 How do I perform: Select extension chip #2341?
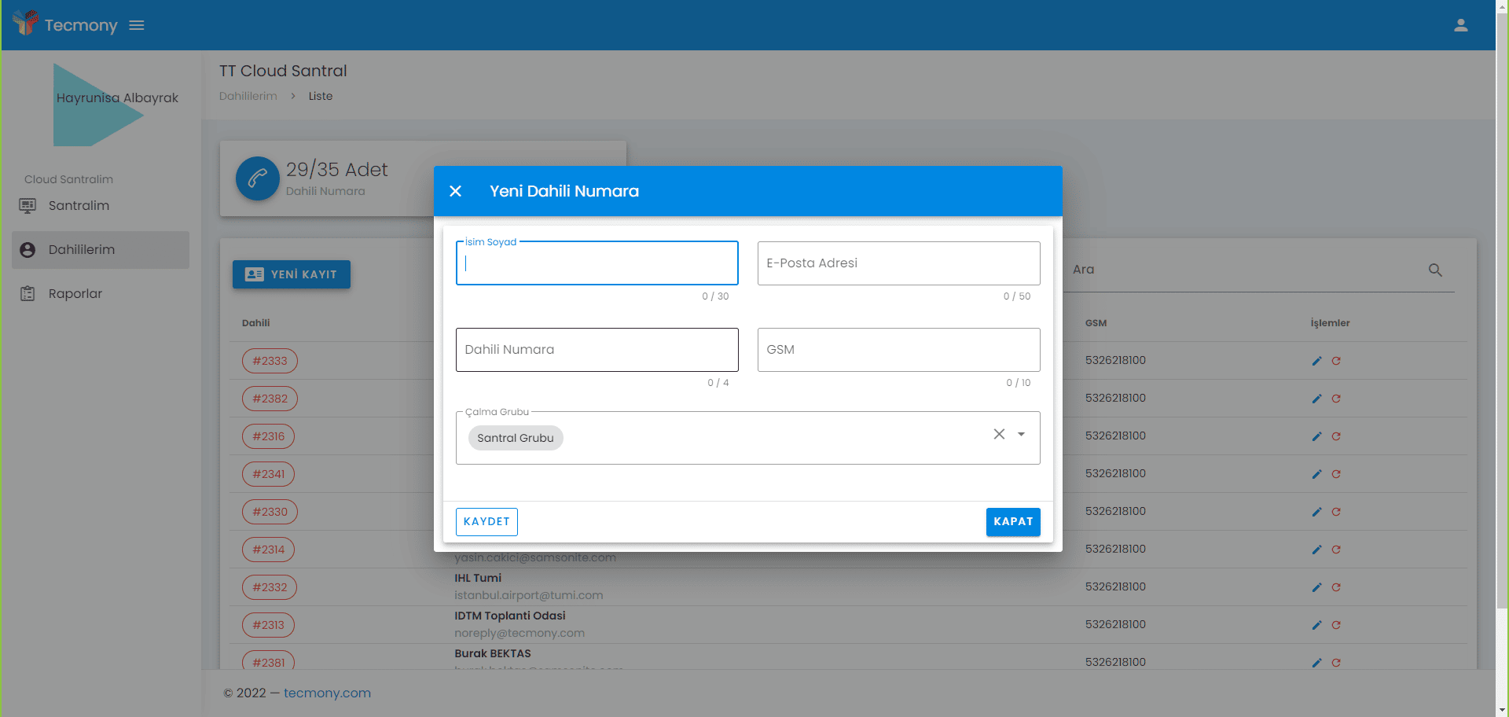tap(269, 474)
